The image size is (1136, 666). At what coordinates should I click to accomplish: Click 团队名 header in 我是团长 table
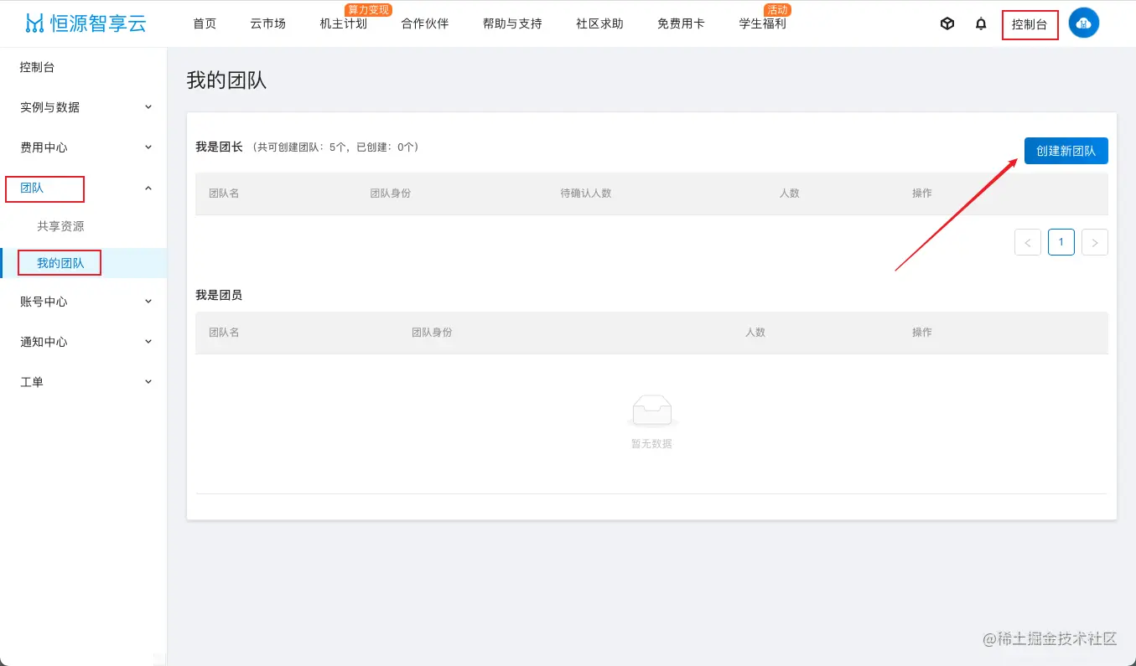(x=224, y=194)
